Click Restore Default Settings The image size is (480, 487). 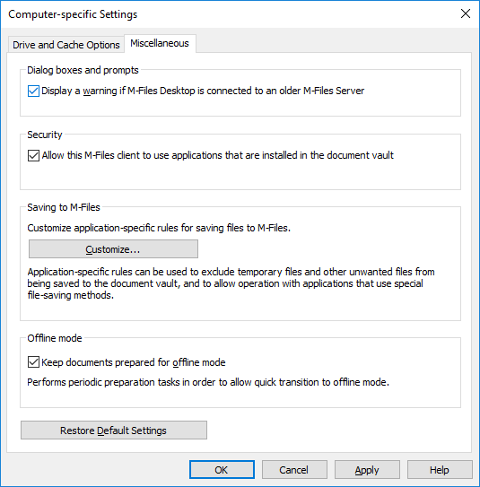tap(114, 430)
